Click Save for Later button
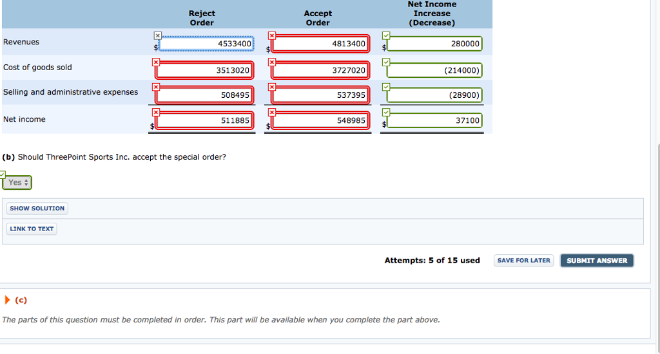This screenshot has height=354, width=660. [x=523, y=261]
